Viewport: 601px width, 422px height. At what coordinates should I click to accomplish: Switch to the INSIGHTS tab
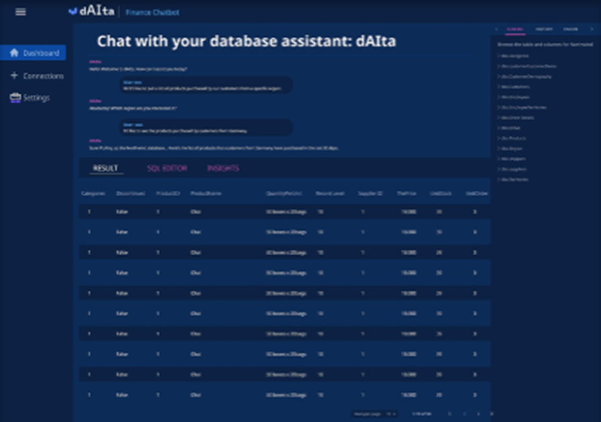[x=223, y=168]
